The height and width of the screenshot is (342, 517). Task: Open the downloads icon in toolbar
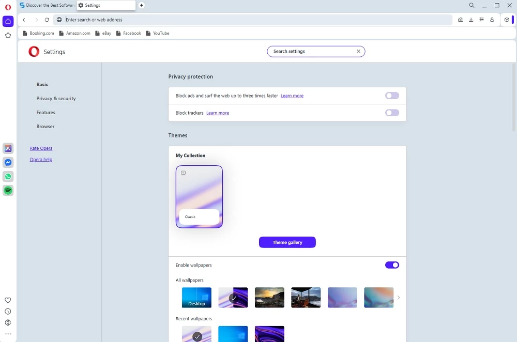point(471,20)
